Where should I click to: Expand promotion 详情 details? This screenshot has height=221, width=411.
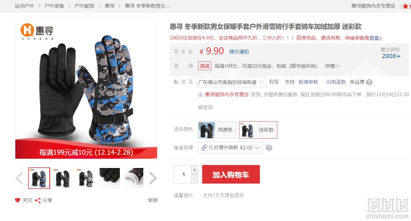click(x=332, y=66)
